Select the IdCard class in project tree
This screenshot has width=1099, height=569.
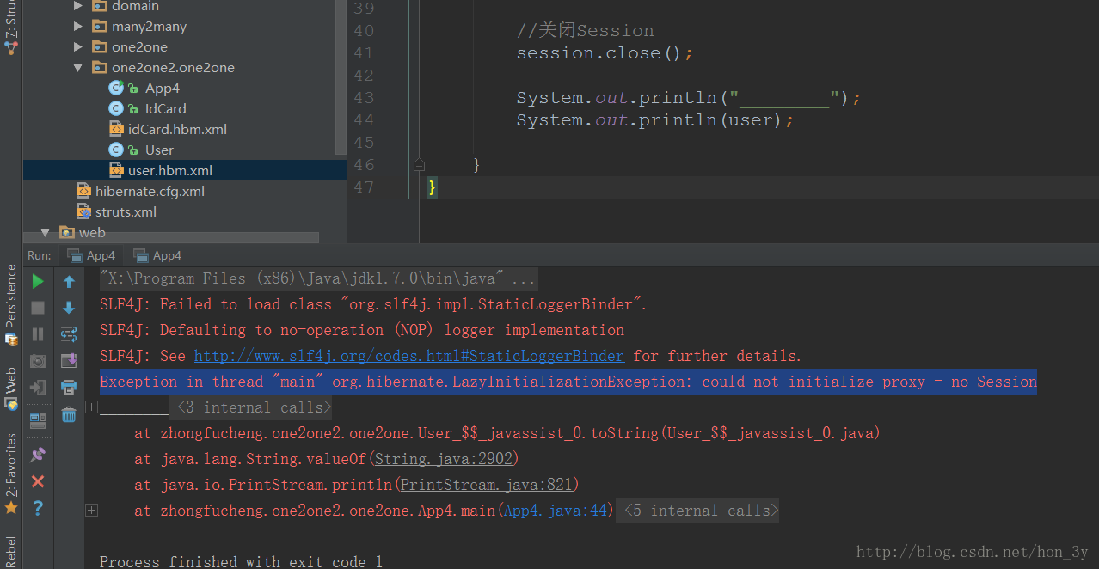point(165,109)
